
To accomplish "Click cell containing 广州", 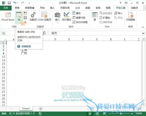I will point(24,53).
